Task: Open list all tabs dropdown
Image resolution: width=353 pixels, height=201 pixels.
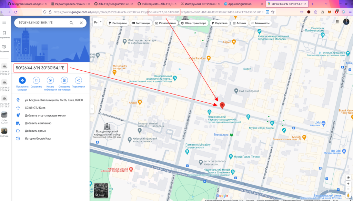Action: [x=326, y=4]
